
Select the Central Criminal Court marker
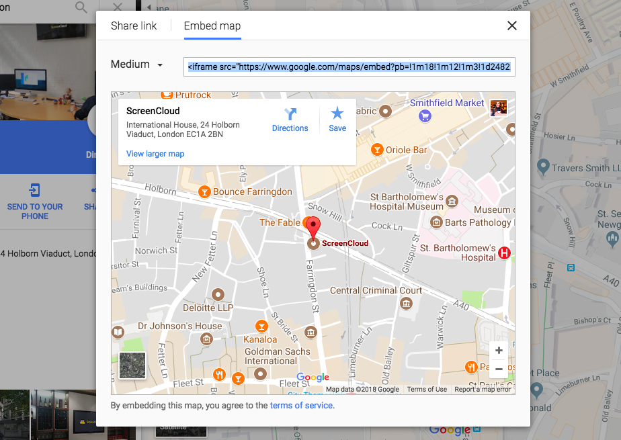(x=406, y=304)
